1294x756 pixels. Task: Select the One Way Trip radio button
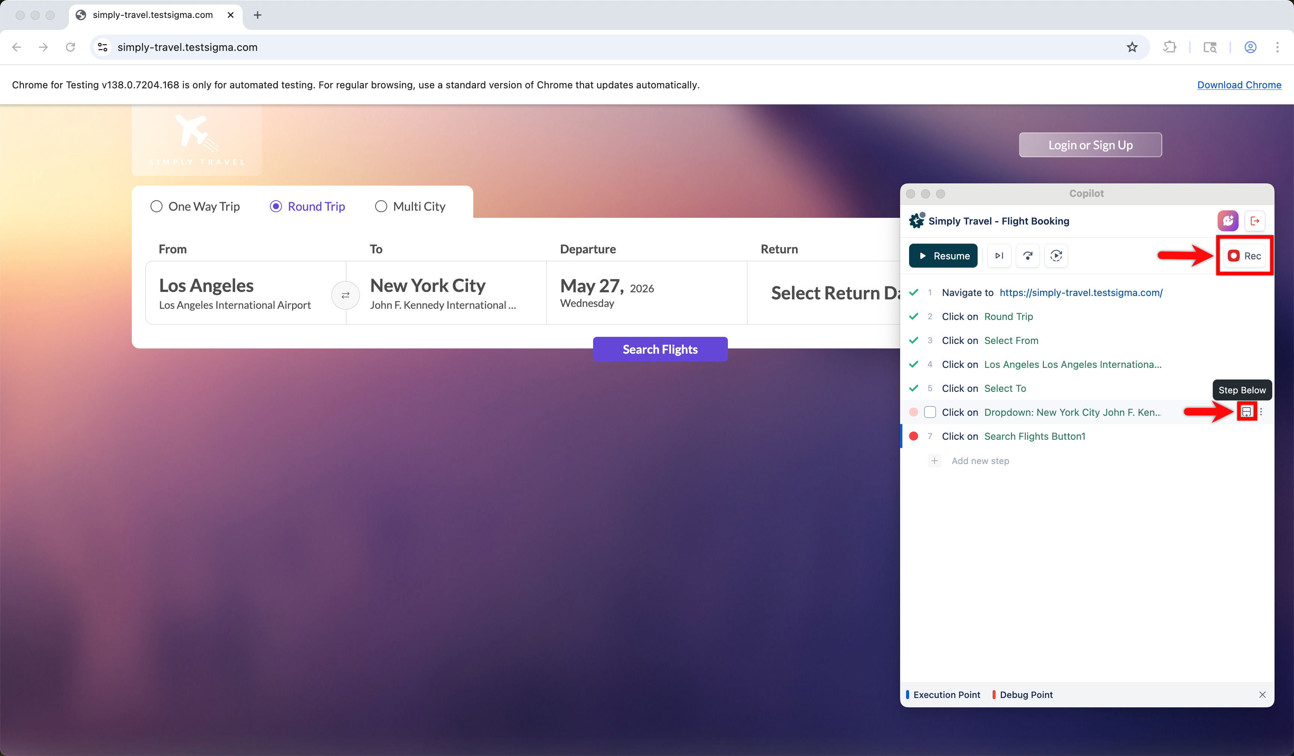[x=156, y=206]
